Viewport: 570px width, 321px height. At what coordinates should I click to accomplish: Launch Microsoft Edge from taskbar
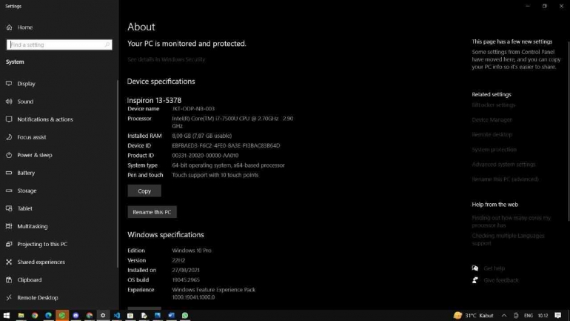tap(48, 315)
